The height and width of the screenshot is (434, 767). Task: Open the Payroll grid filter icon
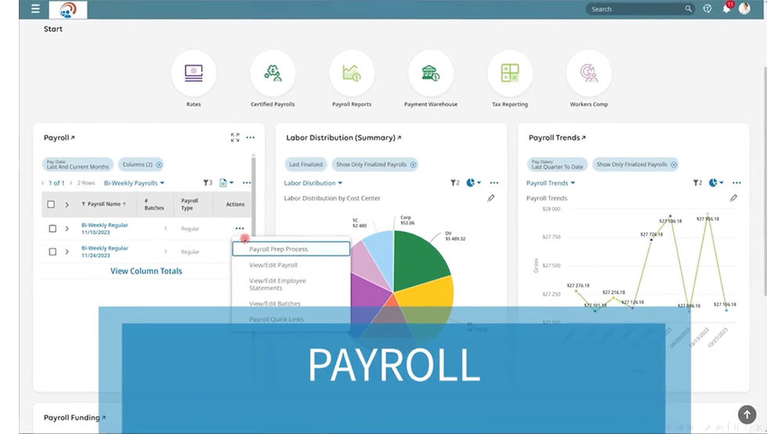point(207,183)
